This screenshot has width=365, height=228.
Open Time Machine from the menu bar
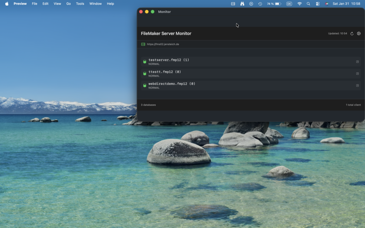pos(260,4)
